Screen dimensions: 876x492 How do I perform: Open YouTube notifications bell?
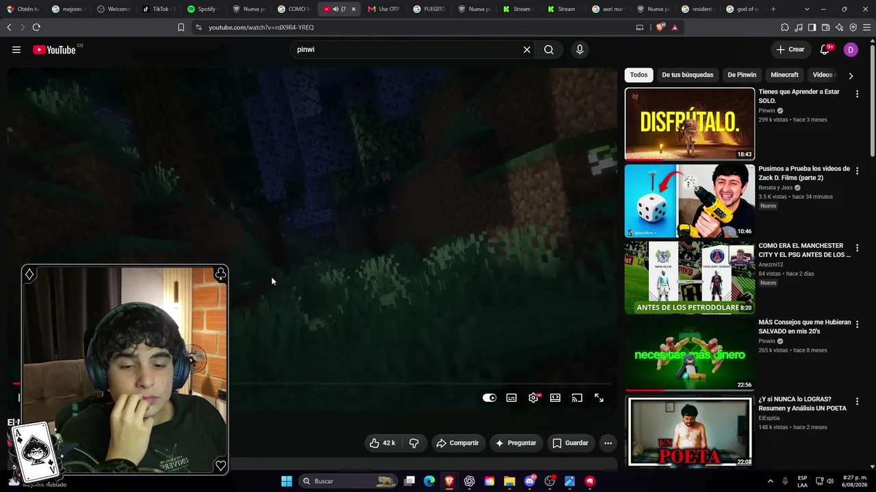pos(825,49)
